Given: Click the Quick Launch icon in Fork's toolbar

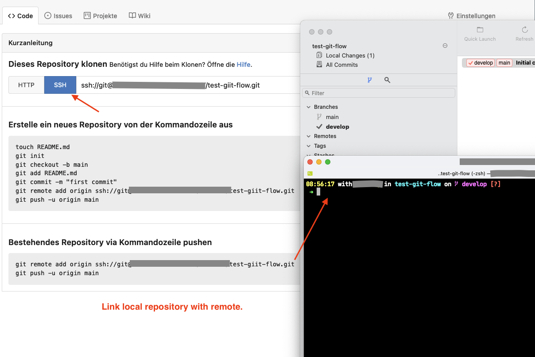Looking at the screenshot, I should [x=480, y=30].
